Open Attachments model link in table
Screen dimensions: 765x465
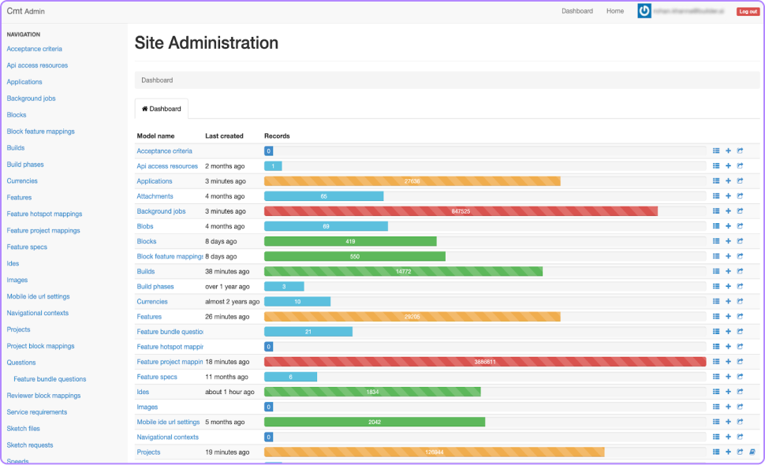(x=155, y=196)
